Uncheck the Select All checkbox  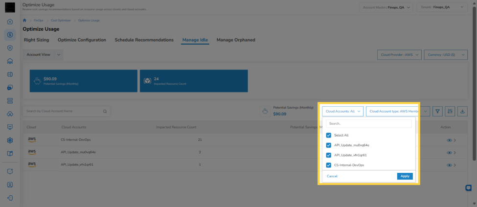coord(329,135)
